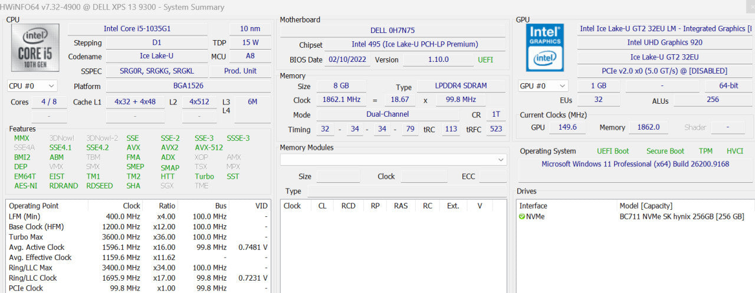Click the 64-bit bus width field

728,86
